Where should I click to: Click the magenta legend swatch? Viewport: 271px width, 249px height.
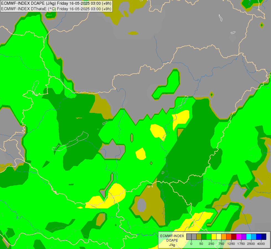point(239,237)
